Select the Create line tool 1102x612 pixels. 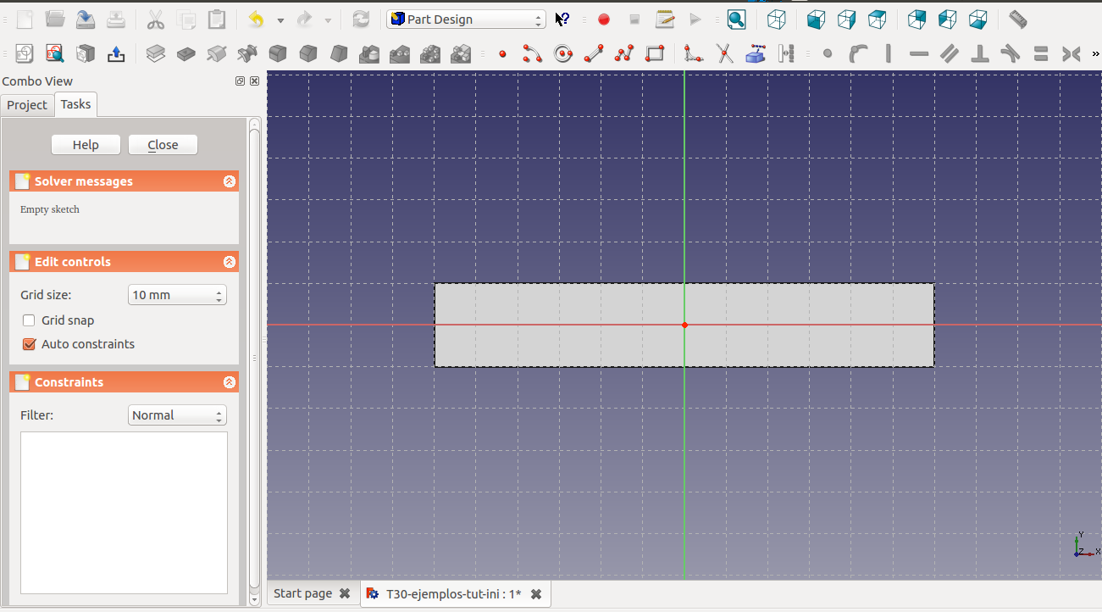coord(594,54)
